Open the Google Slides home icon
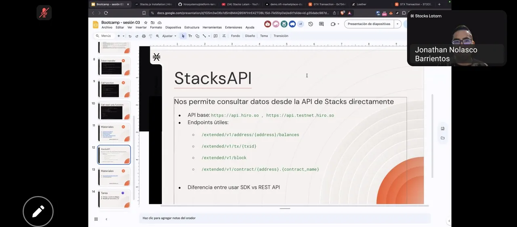Image resolution: width=517 pixels, height=227 pixels. [96, 25]
